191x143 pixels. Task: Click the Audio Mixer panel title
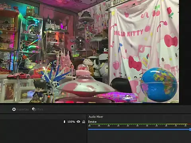(x=96, y=117)
